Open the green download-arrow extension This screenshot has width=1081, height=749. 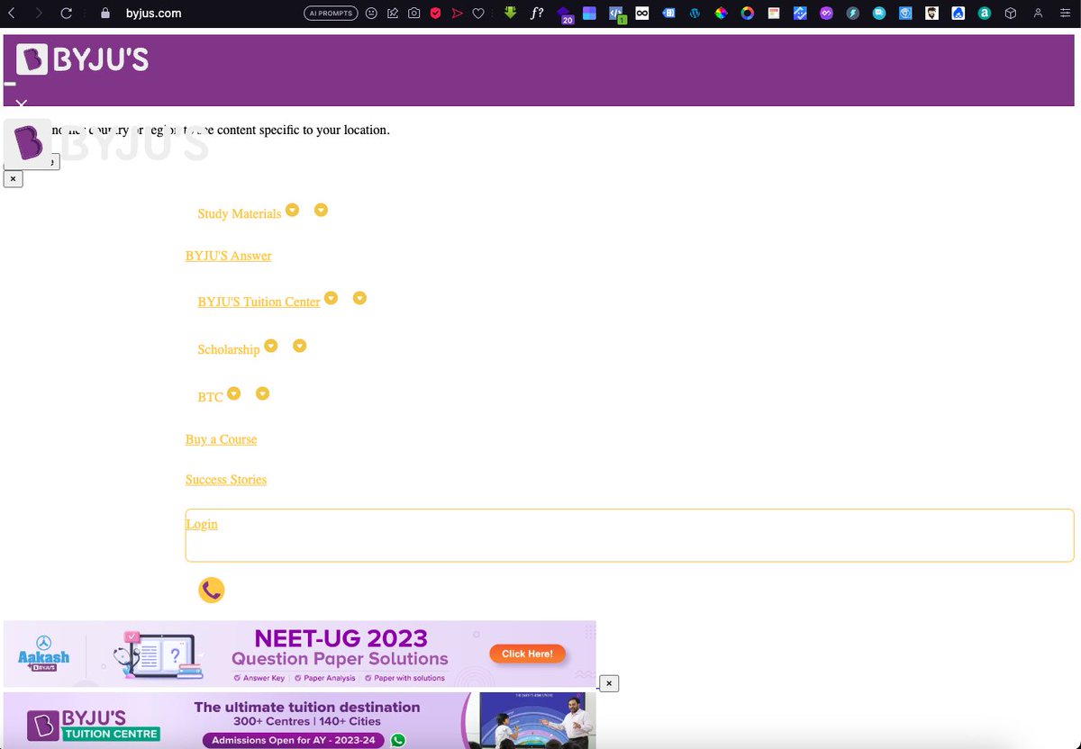pyautogui.click(x=511, y=14)
